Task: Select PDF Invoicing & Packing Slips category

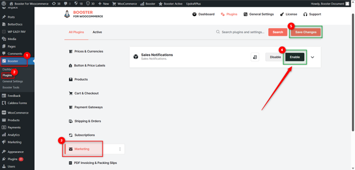Action: click(x=93, y=163)
